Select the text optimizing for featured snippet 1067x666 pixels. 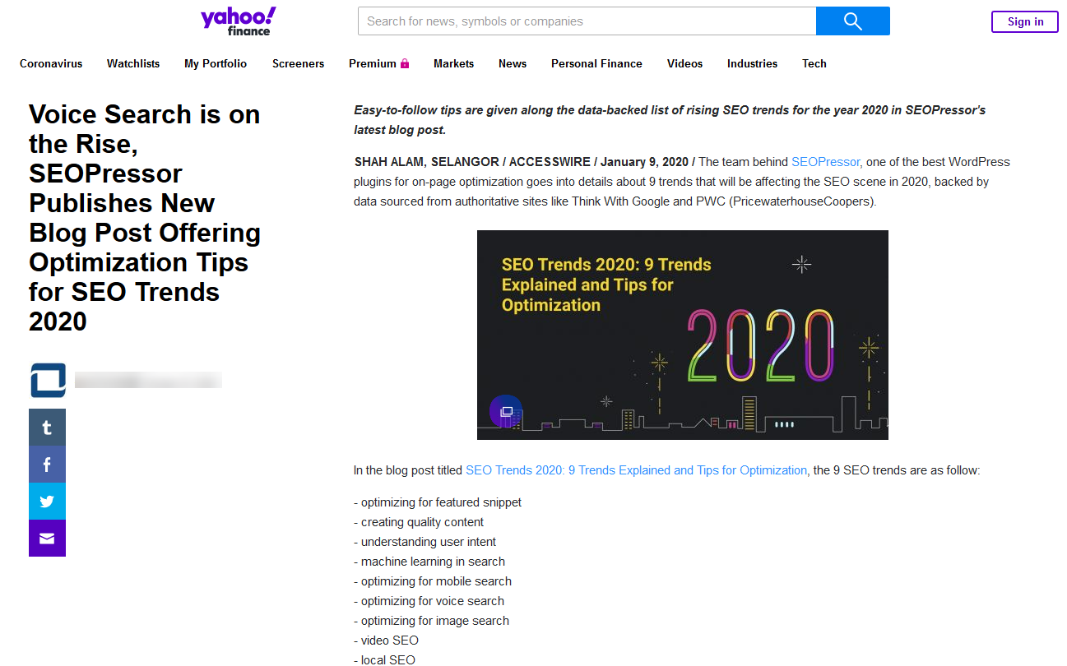pos(441,502)
